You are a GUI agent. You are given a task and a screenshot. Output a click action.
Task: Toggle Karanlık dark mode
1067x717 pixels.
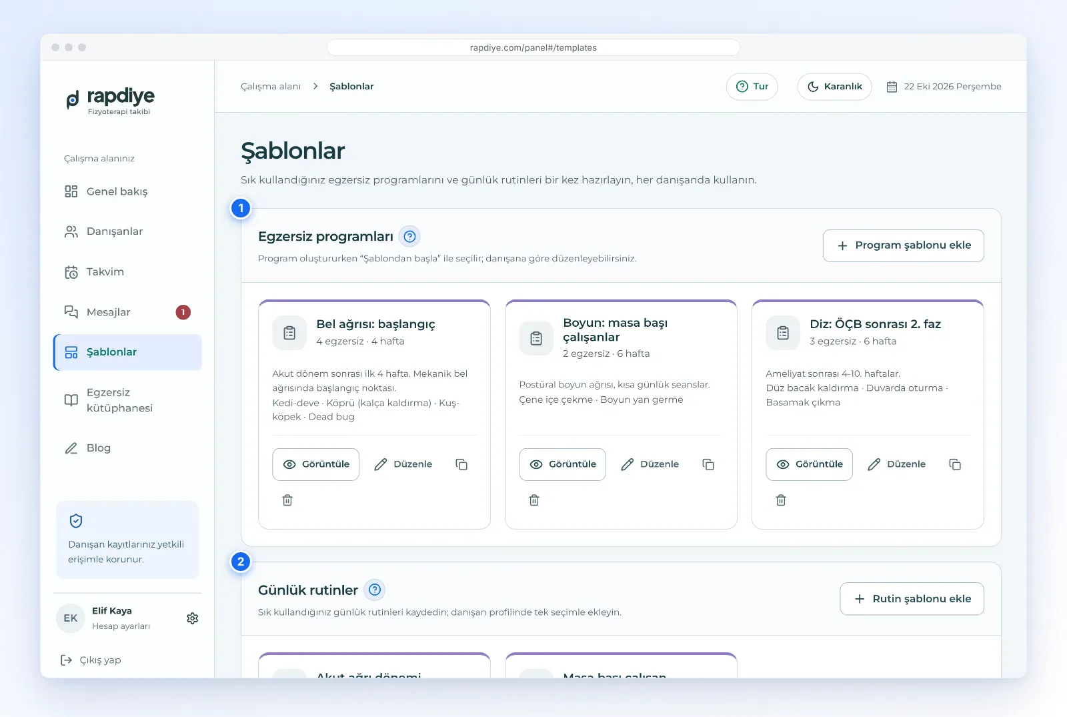(834, 87)
